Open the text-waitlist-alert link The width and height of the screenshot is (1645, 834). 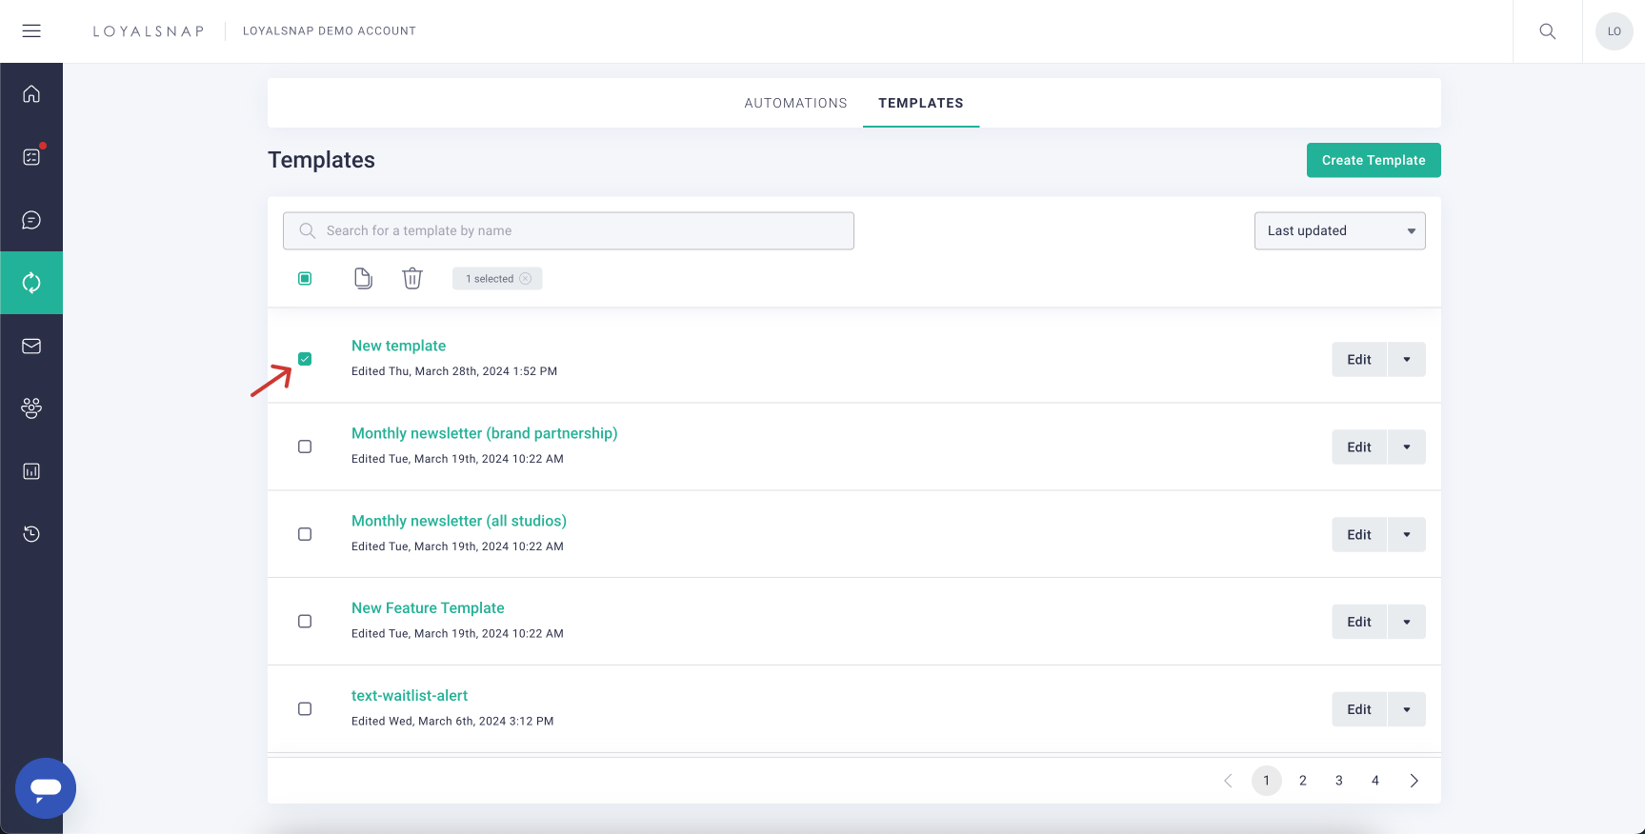coord(410,695)
